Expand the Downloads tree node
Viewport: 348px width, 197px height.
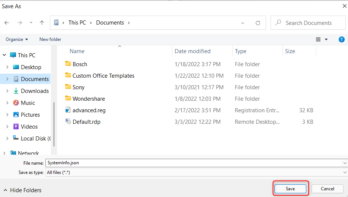(7, 91)
